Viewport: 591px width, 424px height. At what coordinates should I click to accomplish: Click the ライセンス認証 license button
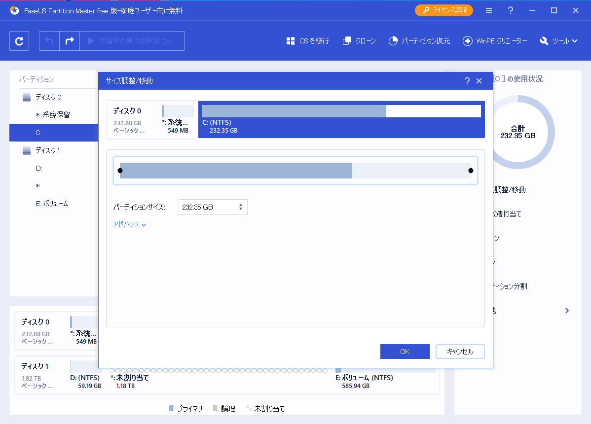tap(444, 10)
